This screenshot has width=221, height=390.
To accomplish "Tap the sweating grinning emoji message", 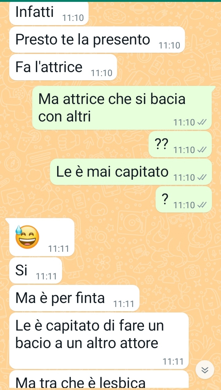I will [x=42, y=237].
